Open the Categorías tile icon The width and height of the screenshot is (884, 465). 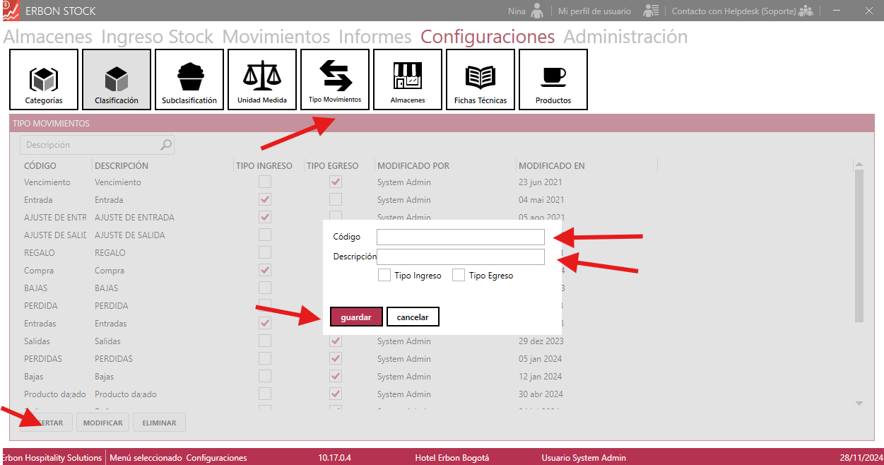pyautogui.click(x=43, y=78)
